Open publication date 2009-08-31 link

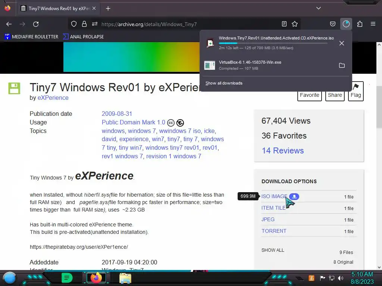[117, 114]
